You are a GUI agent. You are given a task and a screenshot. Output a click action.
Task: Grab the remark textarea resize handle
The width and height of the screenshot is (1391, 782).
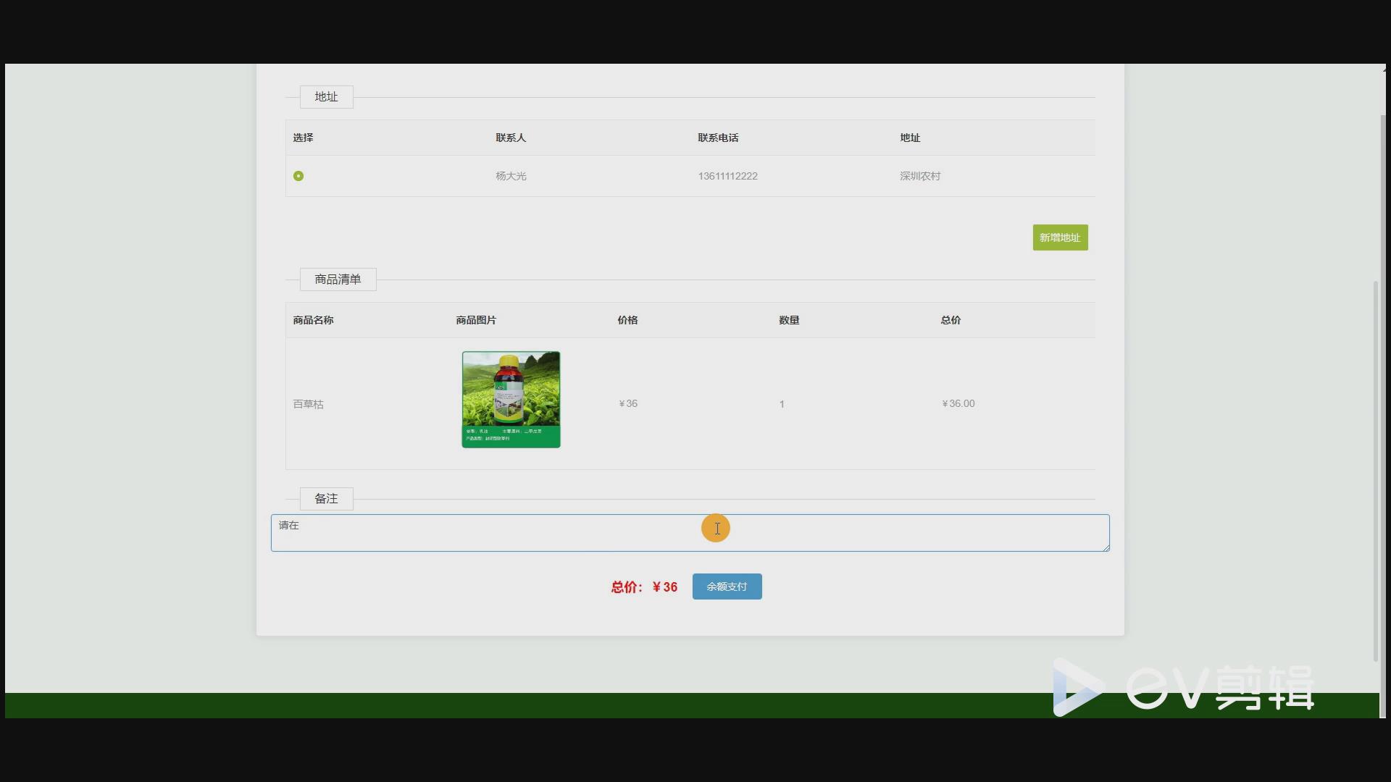click(1106, 548)
